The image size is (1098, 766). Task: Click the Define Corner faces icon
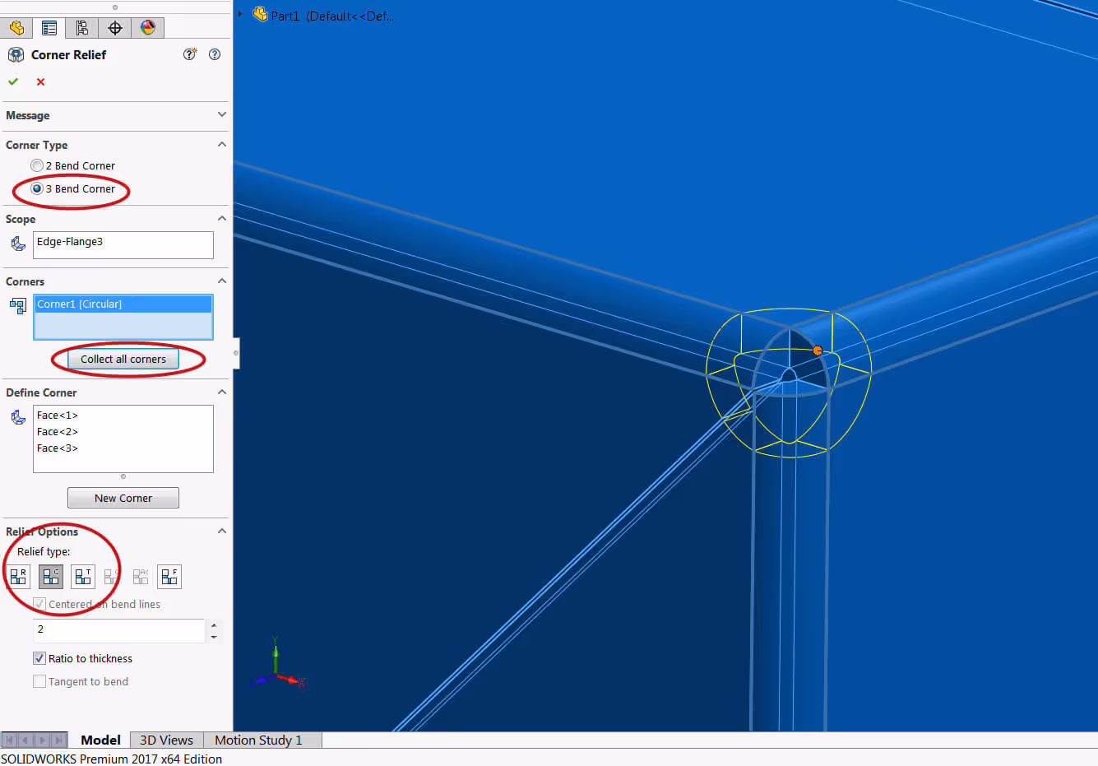tap(18, 417)
